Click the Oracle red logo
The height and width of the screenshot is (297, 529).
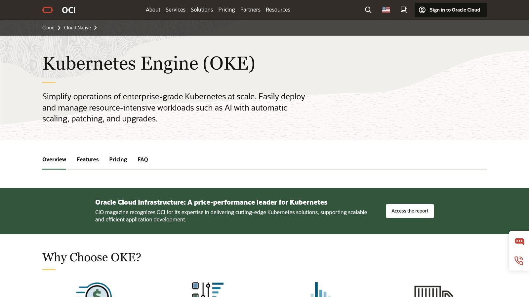click(x=47, y=10)
